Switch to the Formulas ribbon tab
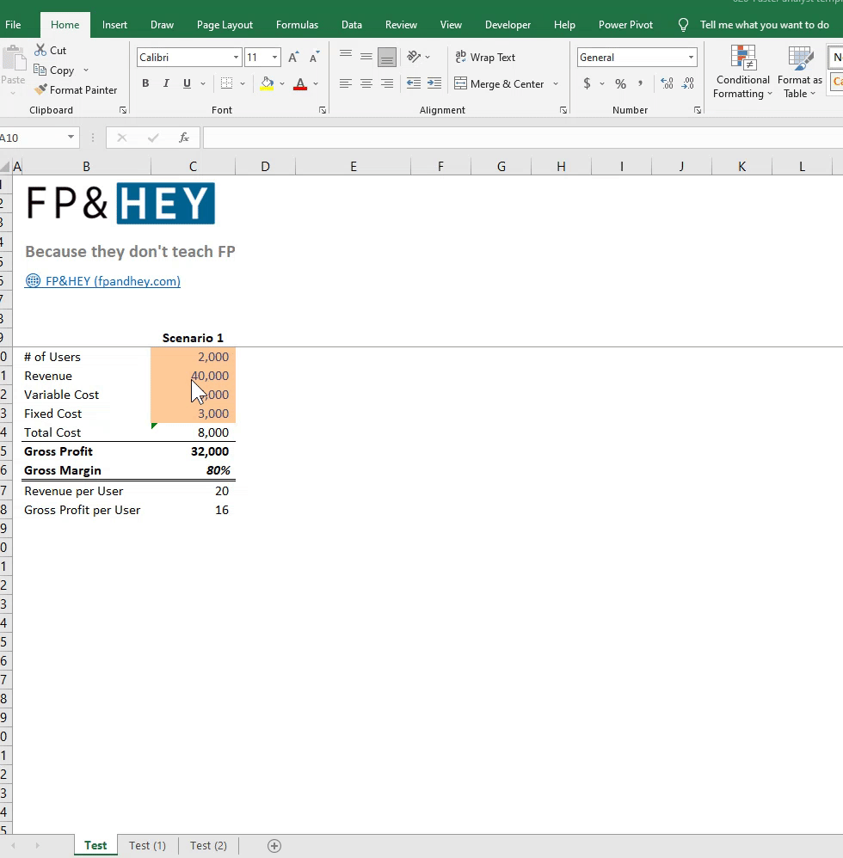This screenshot has width=843, height=858. coord(297,25)
